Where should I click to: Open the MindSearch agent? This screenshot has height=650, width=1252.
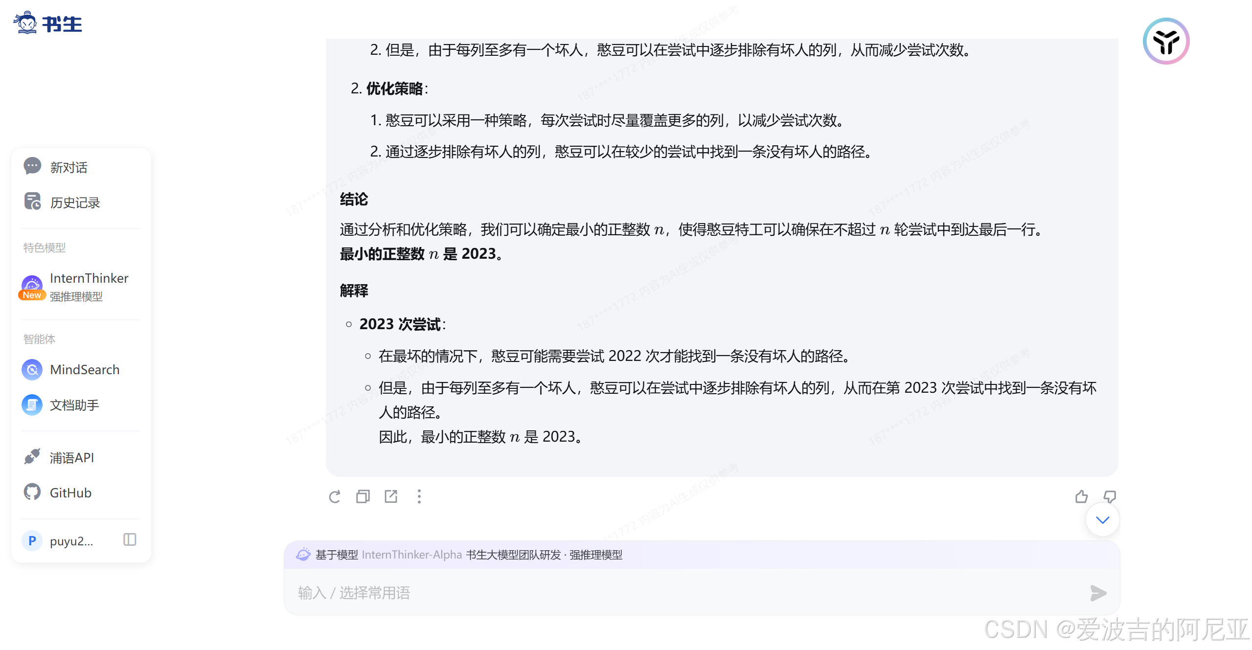[84, 370]
